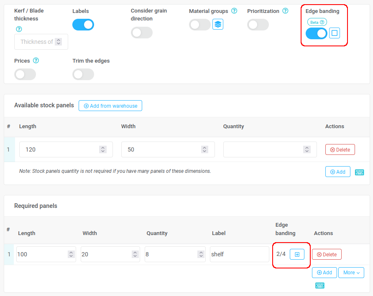Screen dimensions: 373x296
Task: Edit edge banding for the shelf panel
Action: (x=297, y=254)
